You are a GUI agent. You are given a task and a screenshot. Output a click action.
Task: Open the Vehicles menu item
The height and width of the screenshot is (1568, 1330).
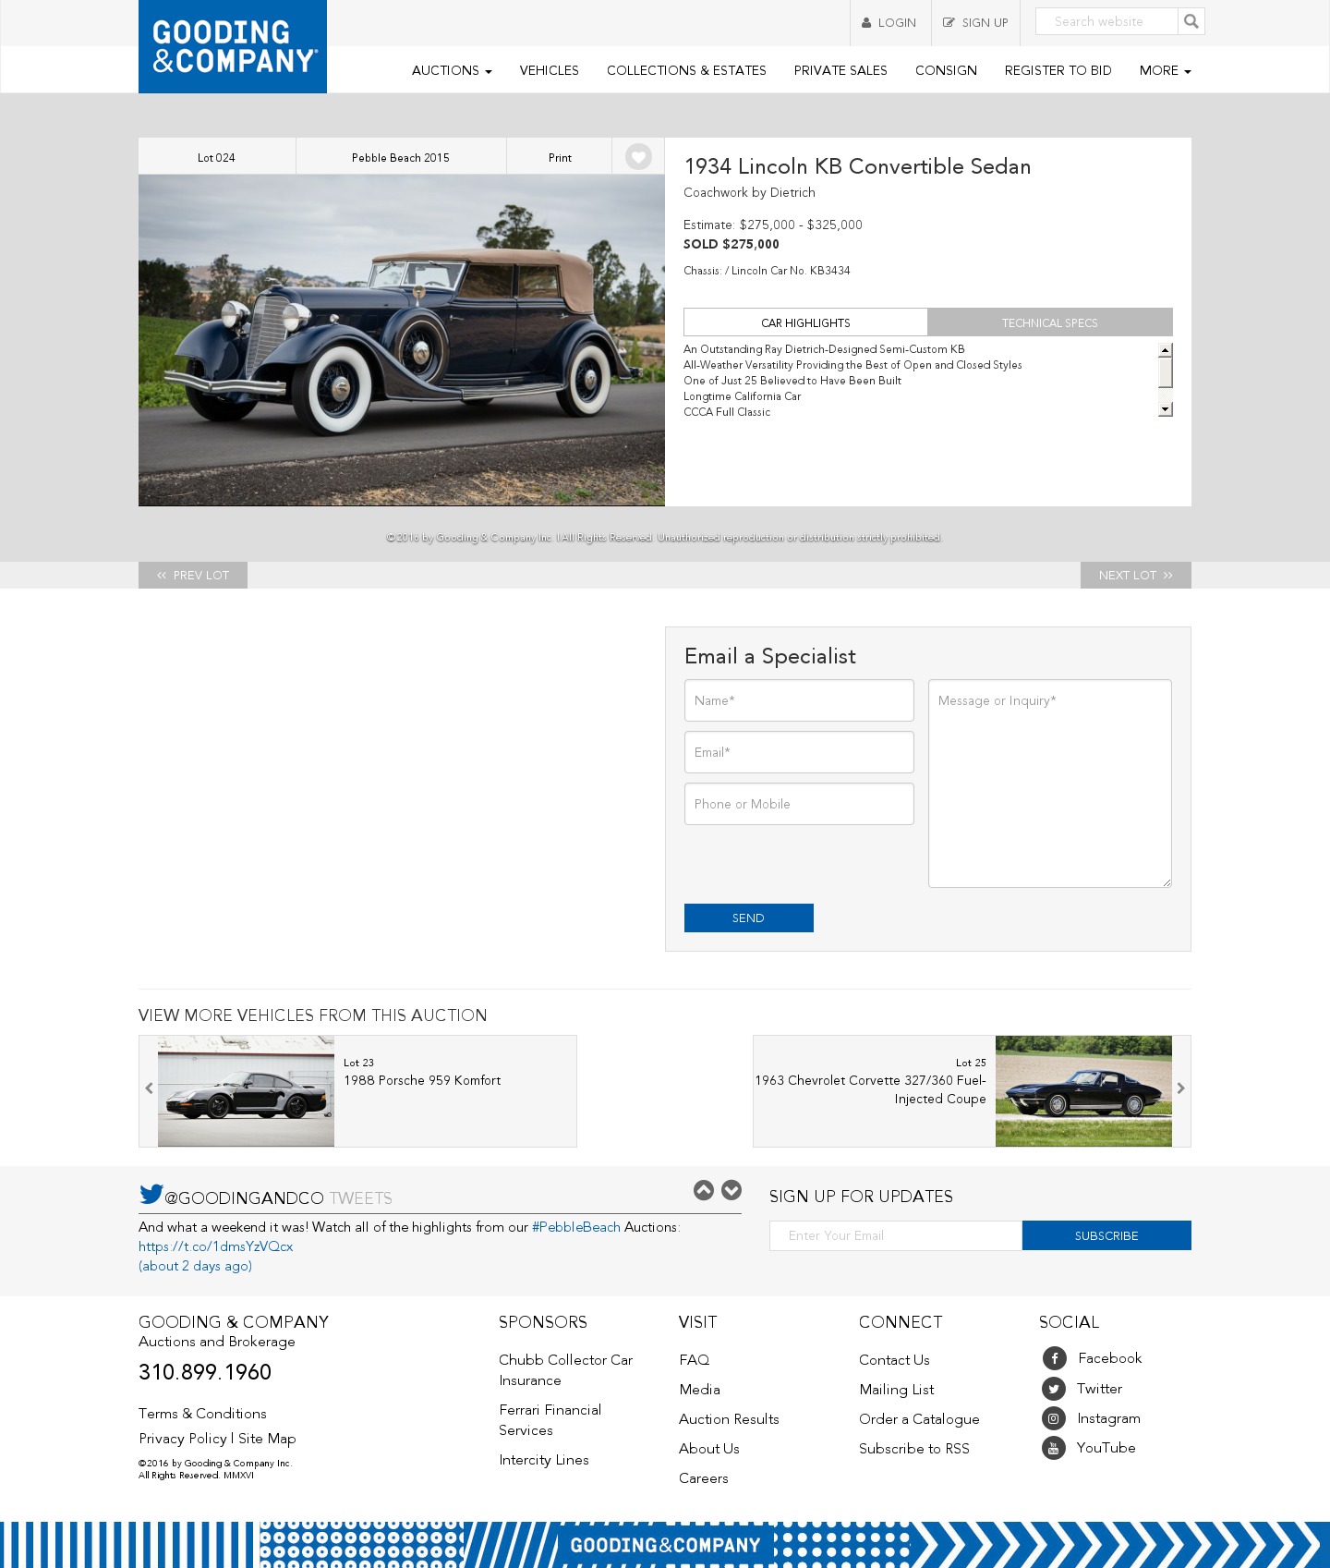point(550,70)
